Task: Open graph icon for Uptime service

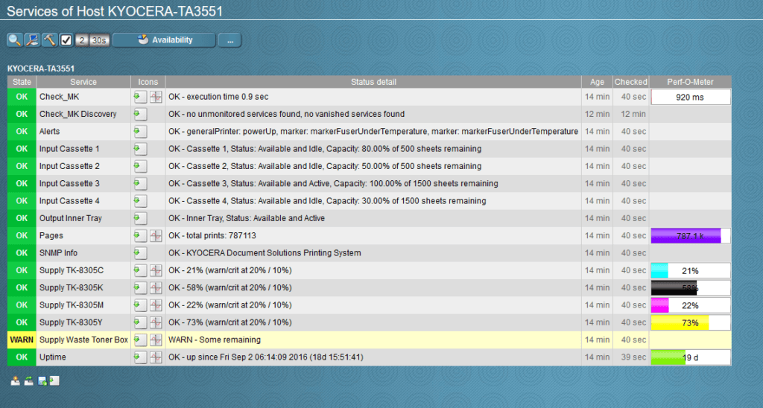Action: pos(156,357)
